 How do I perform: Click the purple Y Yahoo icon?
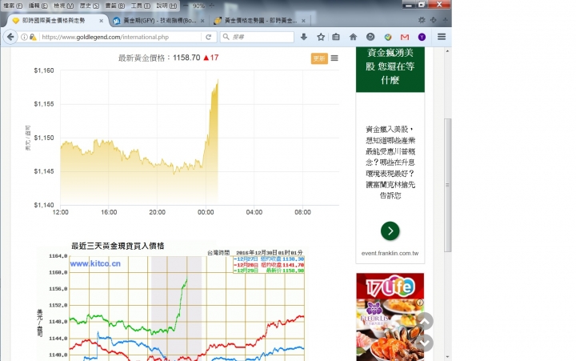(422, 37)
